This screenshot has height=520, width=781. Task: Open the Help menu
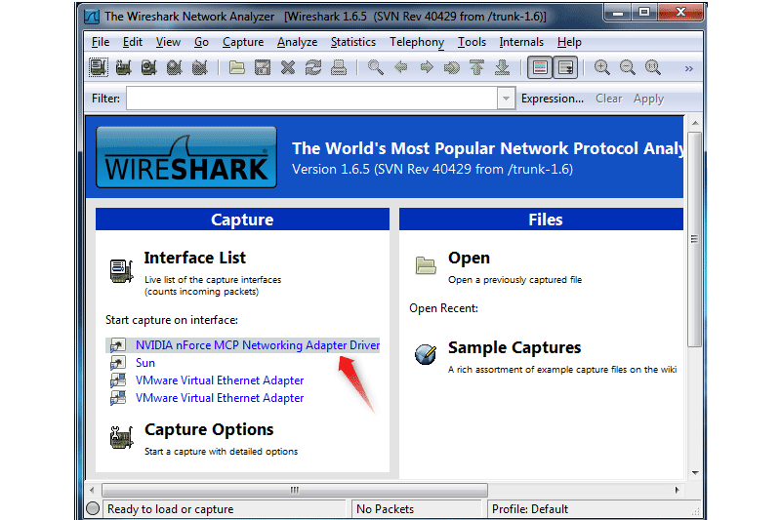[569, 42]
